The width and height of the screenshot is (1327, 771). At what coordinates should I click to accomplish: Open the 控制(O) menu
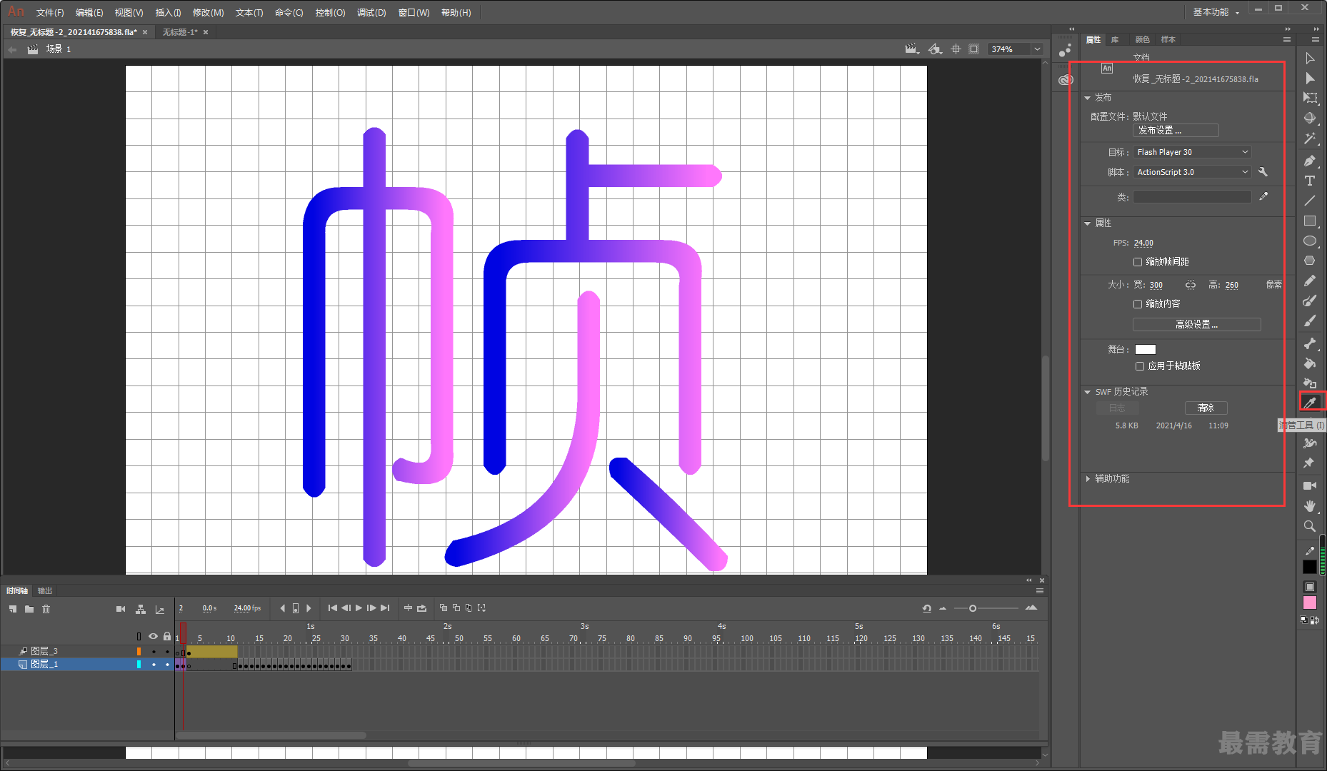pyautogui.click(x=330, y=13)
